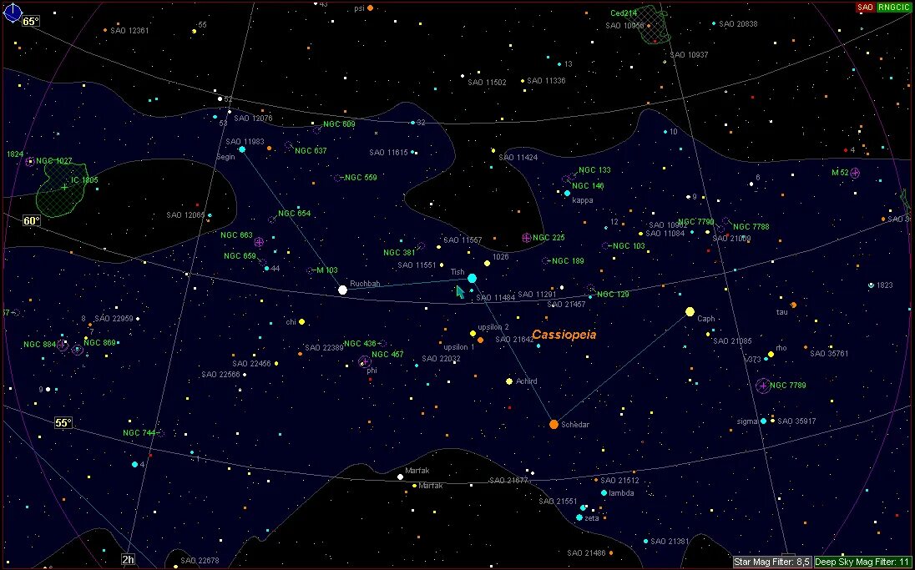Select the yellow Caph star
The height and width of the screenshot is (570, 915).
[690, 311]
